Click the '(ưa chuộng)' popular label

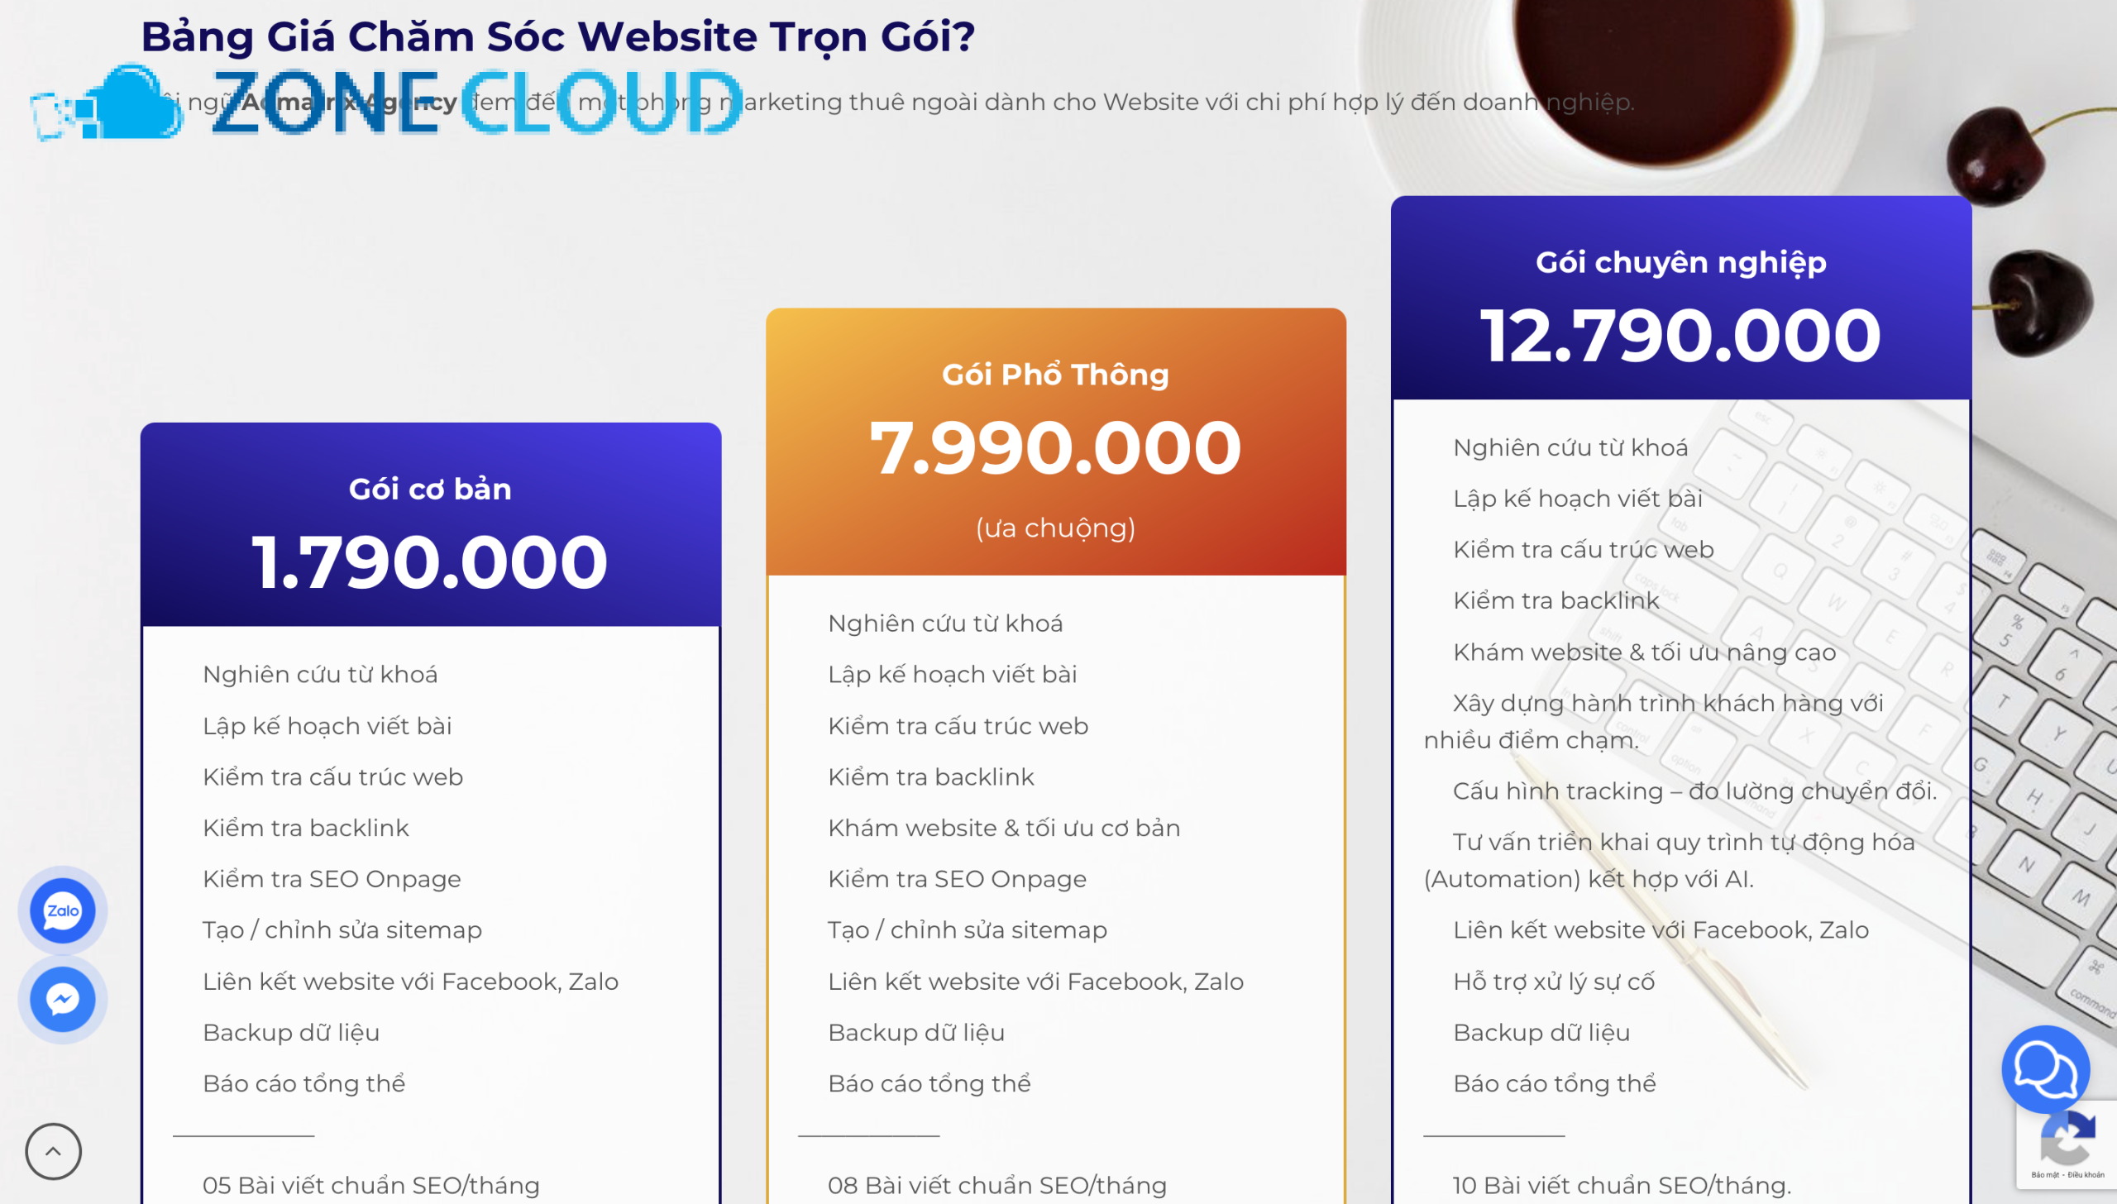tap(1055, 528)
